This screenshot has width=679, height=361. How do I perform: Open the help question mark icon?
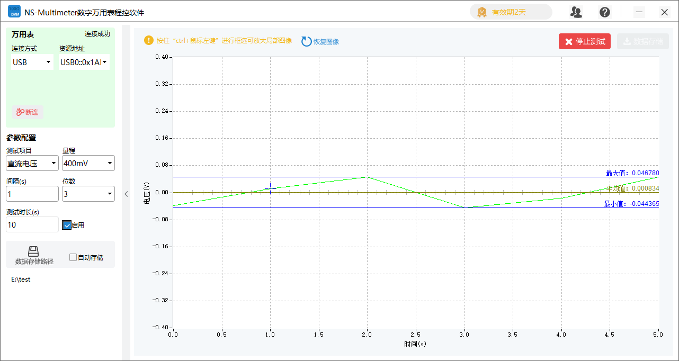tap(605, 12)
